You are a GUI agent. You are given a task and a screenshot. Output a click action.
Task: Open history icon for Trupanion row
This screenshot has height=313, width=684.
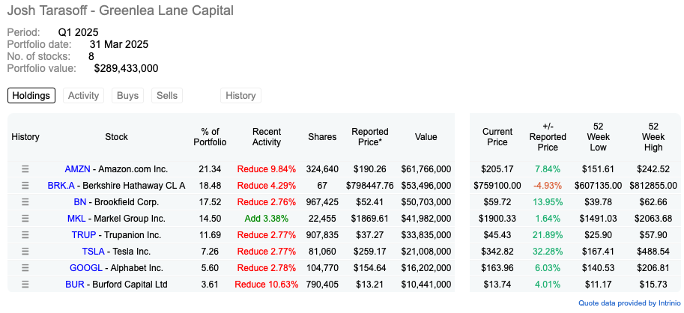coord(25,235)
